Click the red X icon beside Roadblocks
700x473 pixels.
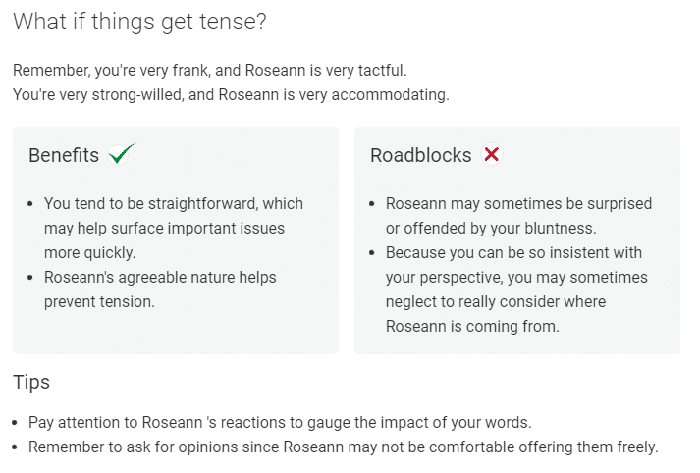(492, 154)
